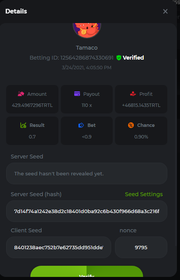180x280 pixels.
Task: Click the green Result chart icon
Action: point(23,125)
